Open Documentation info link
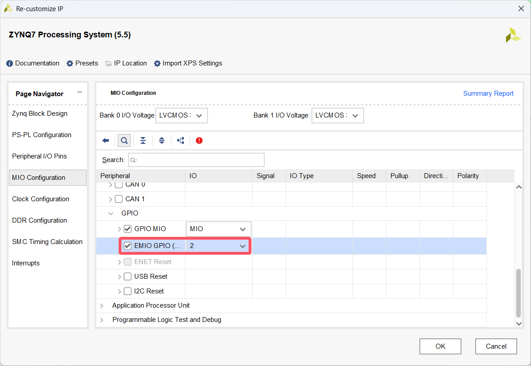 point(33,63)
